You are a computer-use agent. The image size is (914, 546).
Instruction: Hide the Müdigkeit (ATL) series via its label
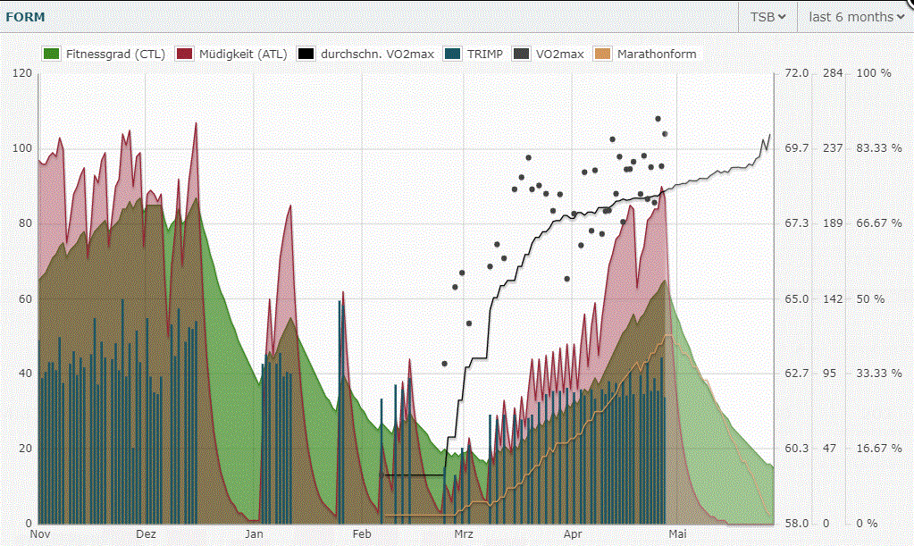pos(244,54)
